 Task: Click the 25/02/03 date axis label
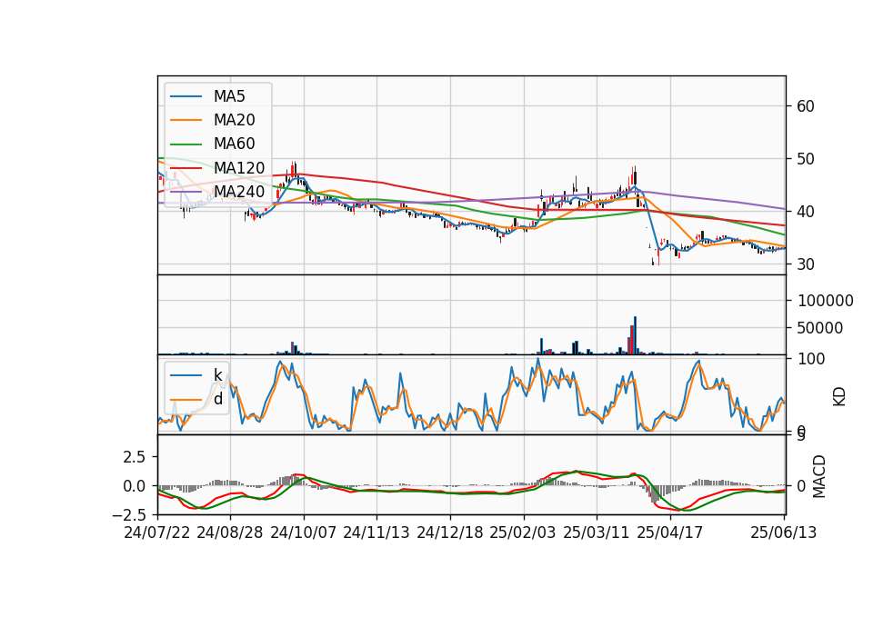click(x=523, y=533)
